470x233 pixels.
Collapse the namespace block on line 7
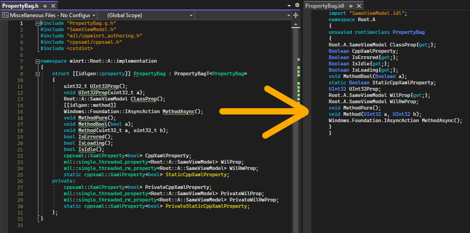click(37, 61)
